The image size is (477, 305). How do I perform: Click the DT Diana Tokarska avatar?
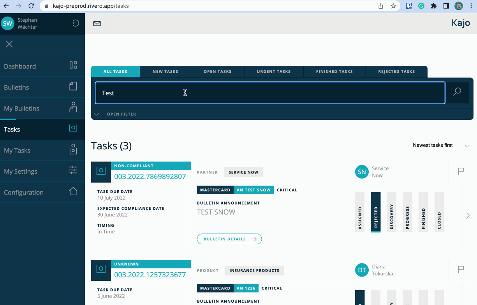[362, 270]
